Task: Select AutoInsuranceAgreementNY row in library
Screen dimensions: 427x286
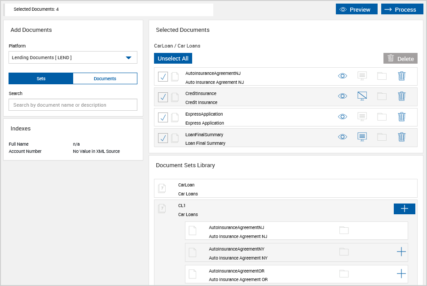Action: point(296,252)
